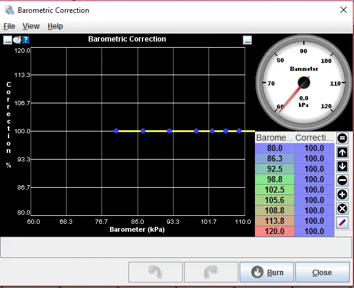Select correction cell in the 113.8 row
Viewport: 354px width, 288px height.
(314, 221)
